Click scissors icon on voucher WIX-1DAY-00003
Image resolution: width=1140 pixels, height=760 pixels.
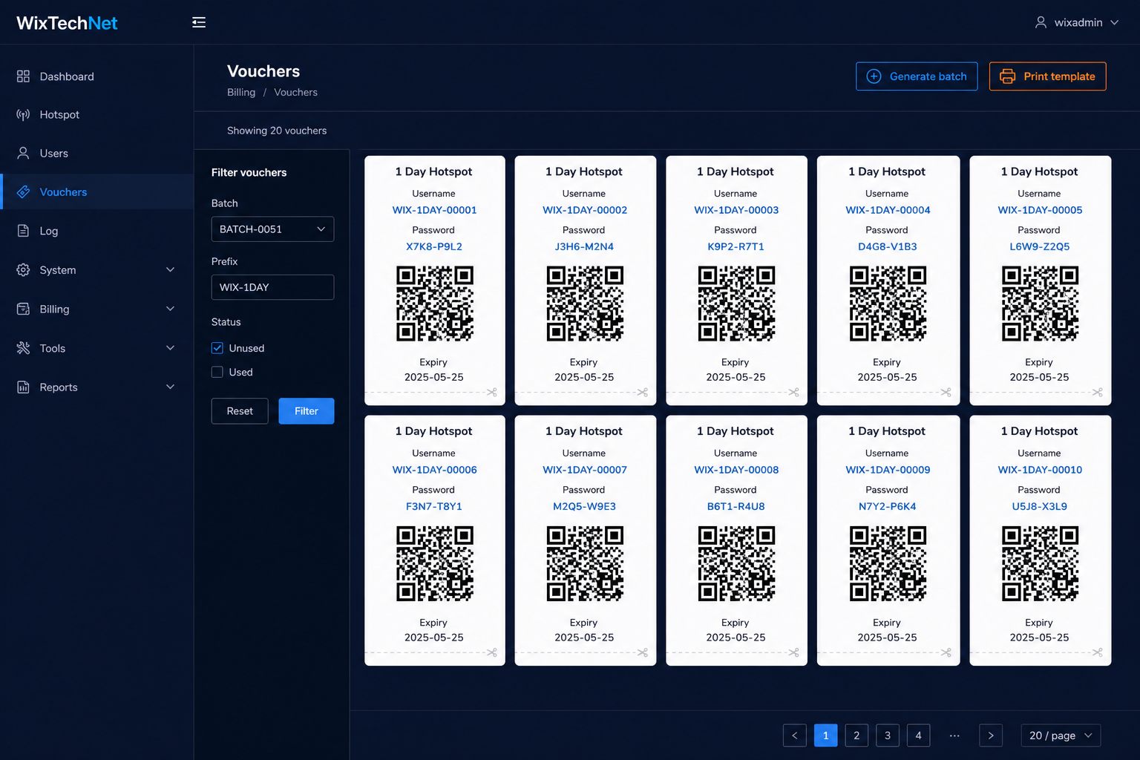(x=793, y=393)
